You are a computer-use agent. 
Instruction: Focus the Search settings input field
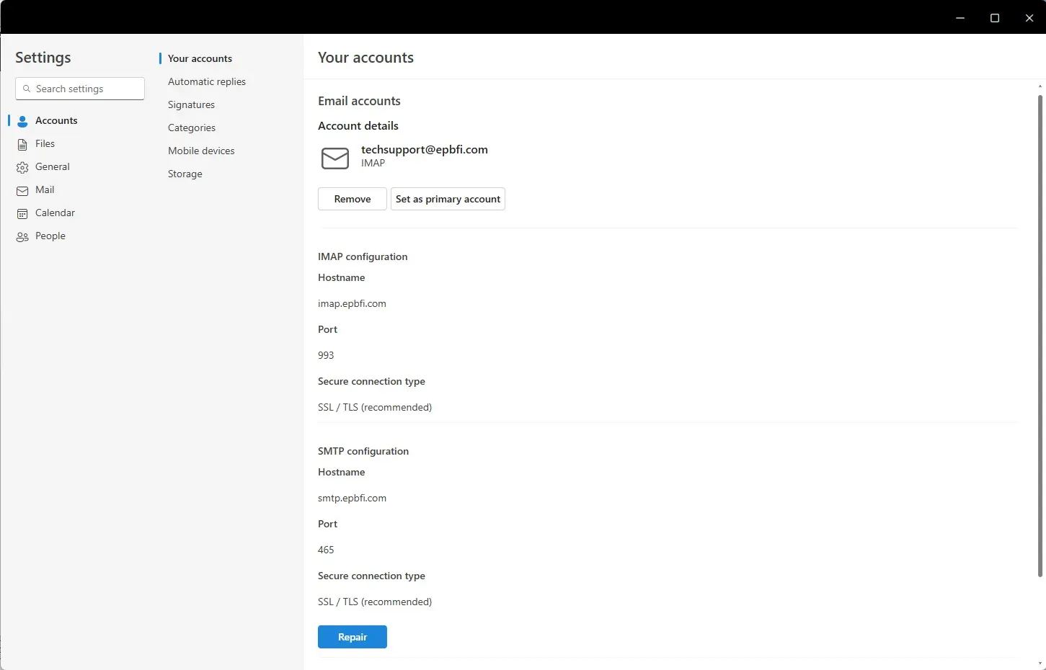click(x=87, y=89)
